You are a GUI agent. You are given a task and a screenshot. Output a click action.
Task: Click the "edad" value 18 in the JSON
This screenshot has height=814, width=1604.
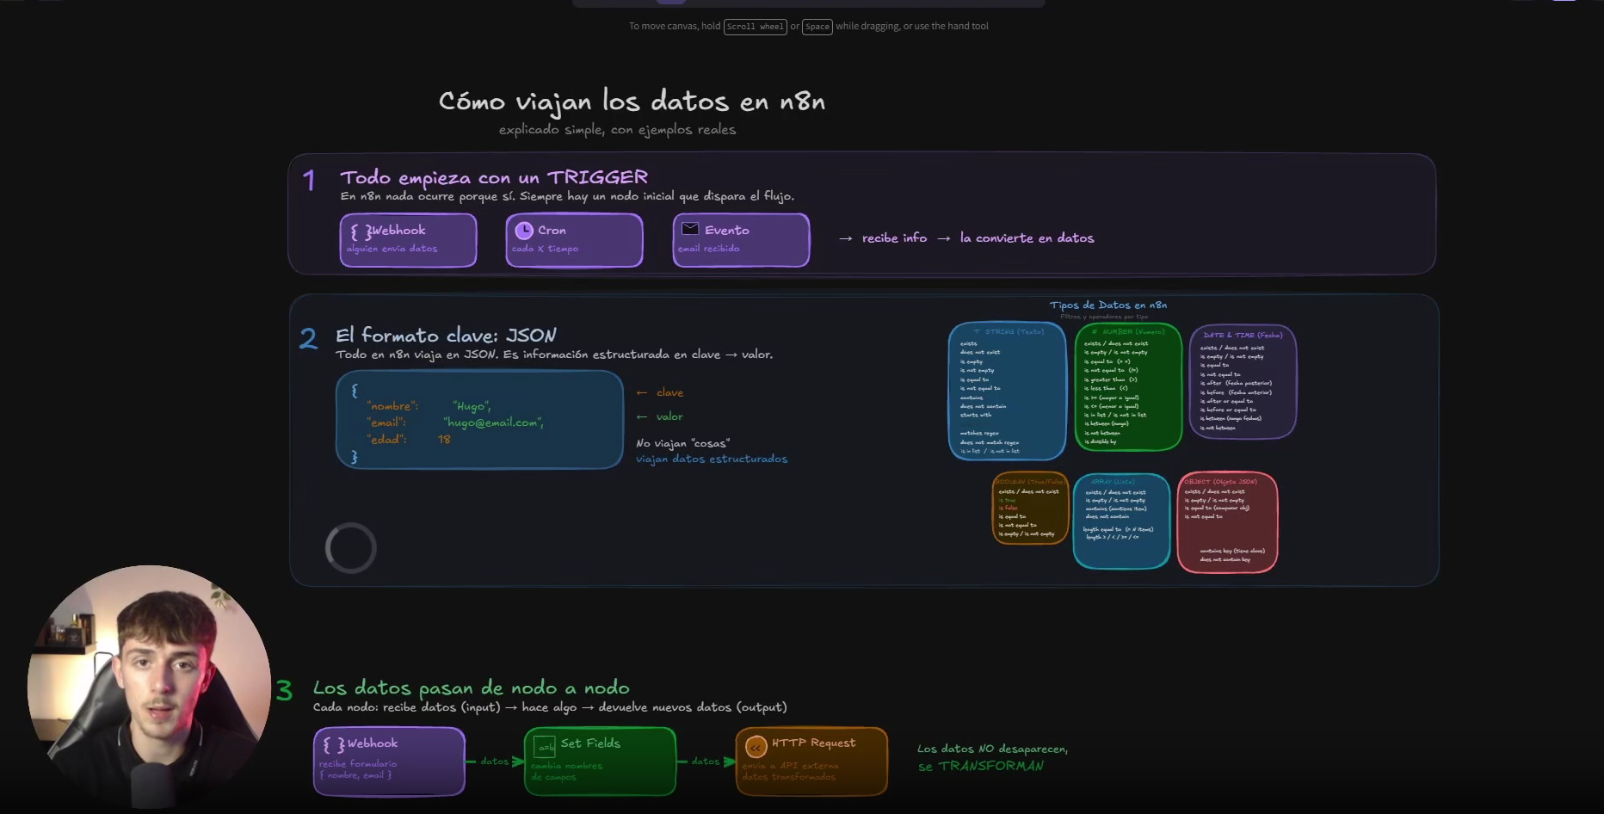click(444, 440)
